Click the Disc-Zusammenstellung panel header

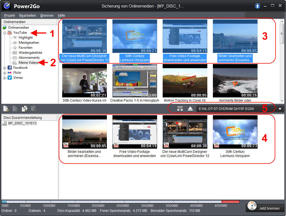click(29, 117)
